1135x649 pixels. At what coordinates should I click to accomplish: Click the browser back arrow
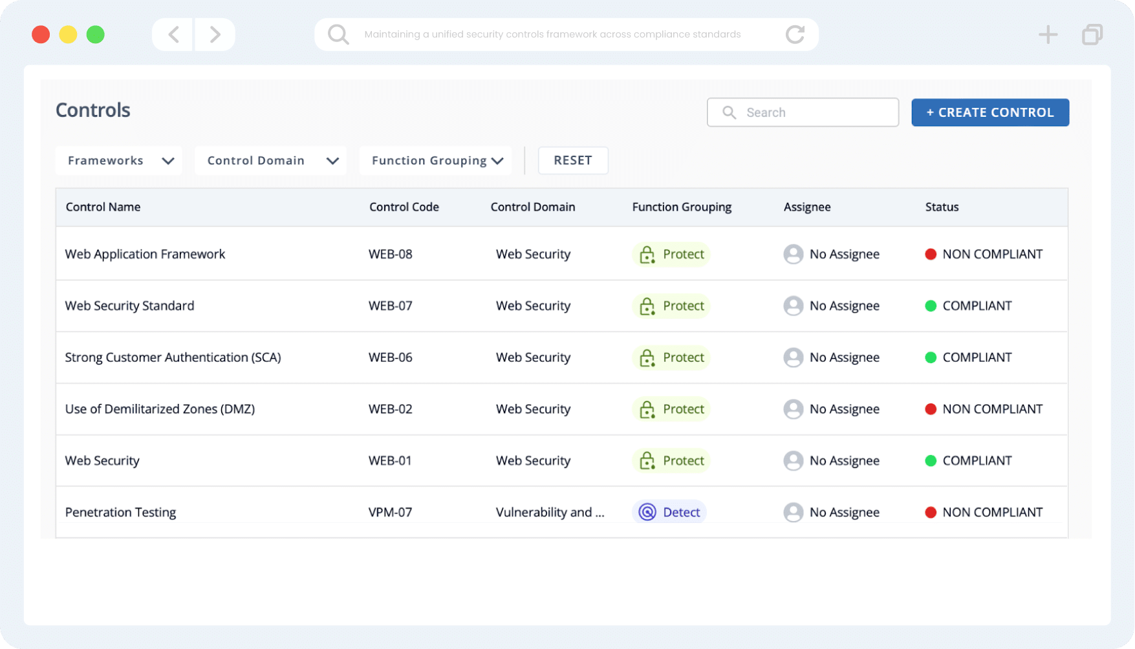coord(173,34)
